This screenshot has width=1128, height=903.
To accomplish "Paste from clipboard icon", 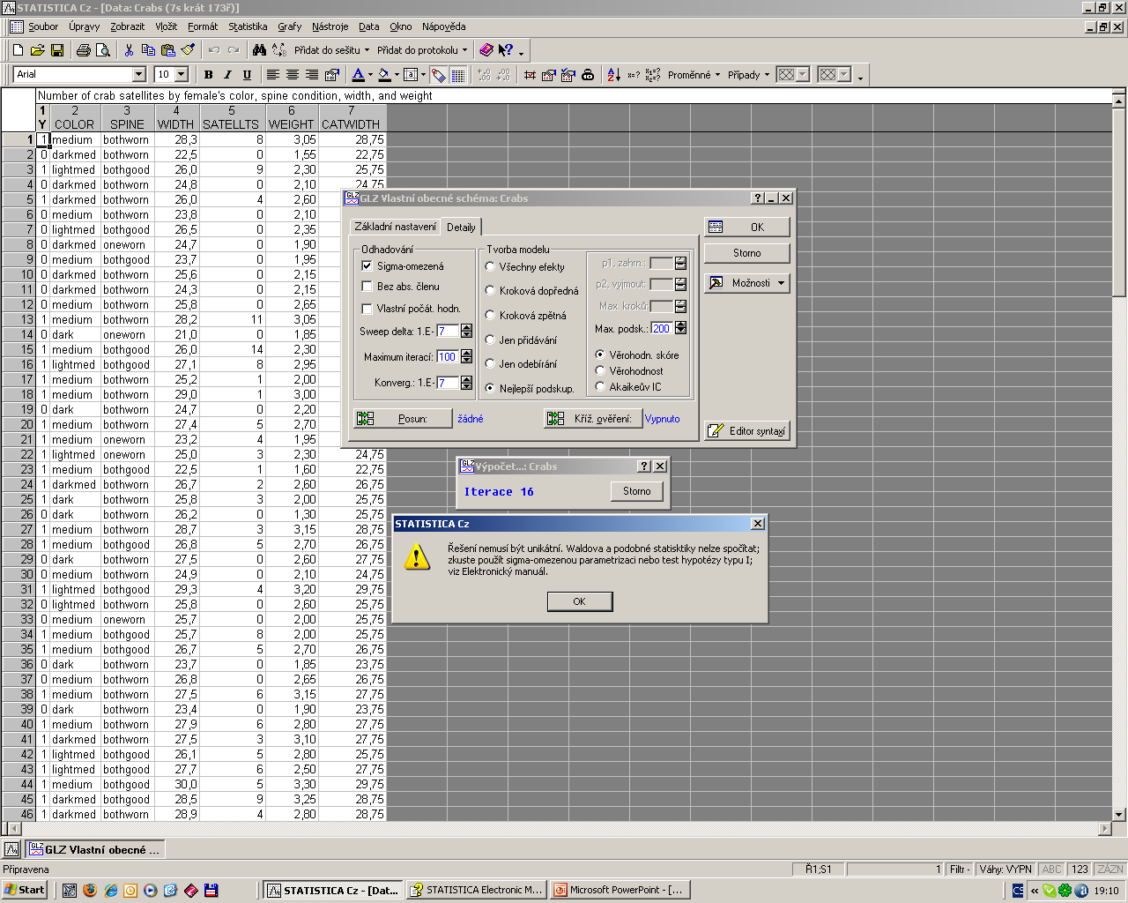I will pyautogui.click(x=167, y=50).
